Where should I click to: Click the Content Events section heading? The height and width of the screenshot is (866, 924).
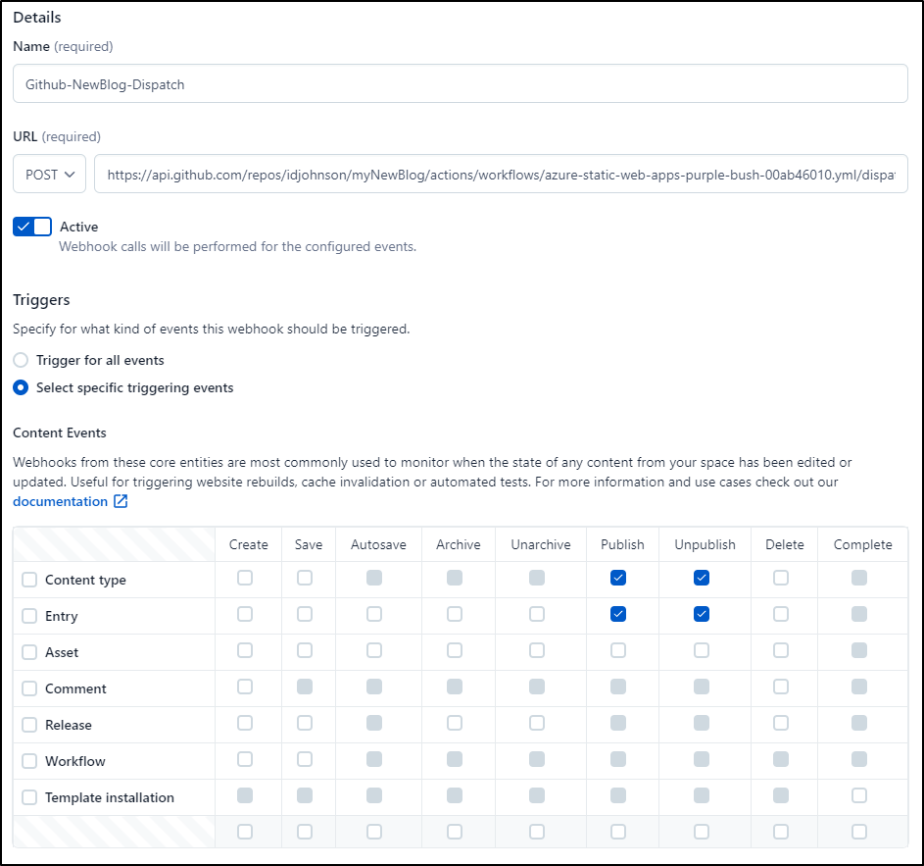tap(60, 433)
